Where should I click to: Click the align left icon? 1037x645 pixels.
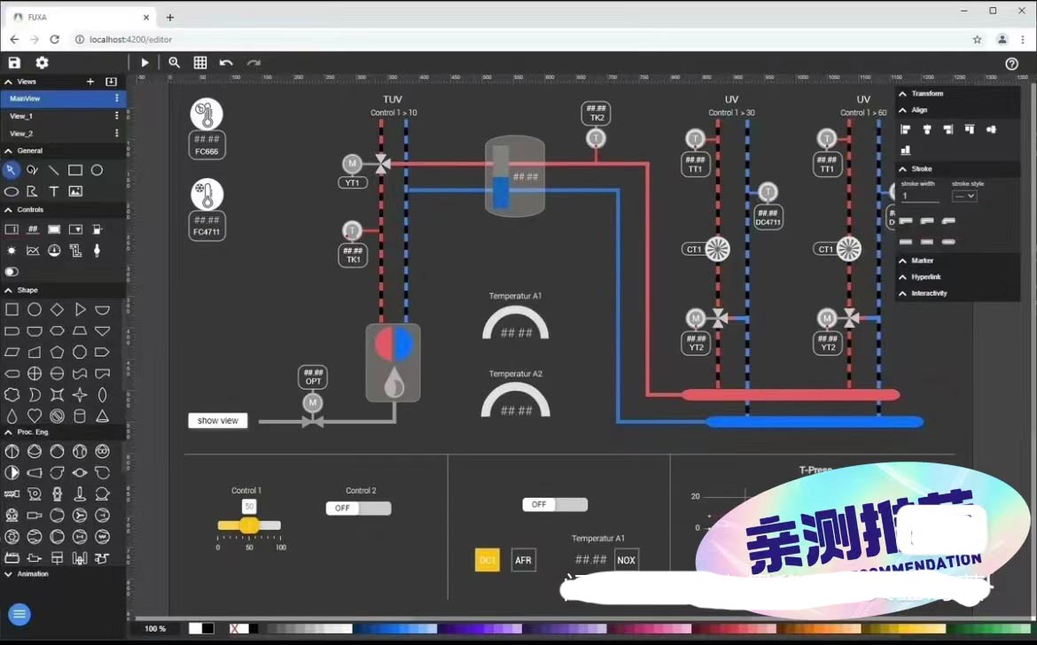tap(906, 129)
